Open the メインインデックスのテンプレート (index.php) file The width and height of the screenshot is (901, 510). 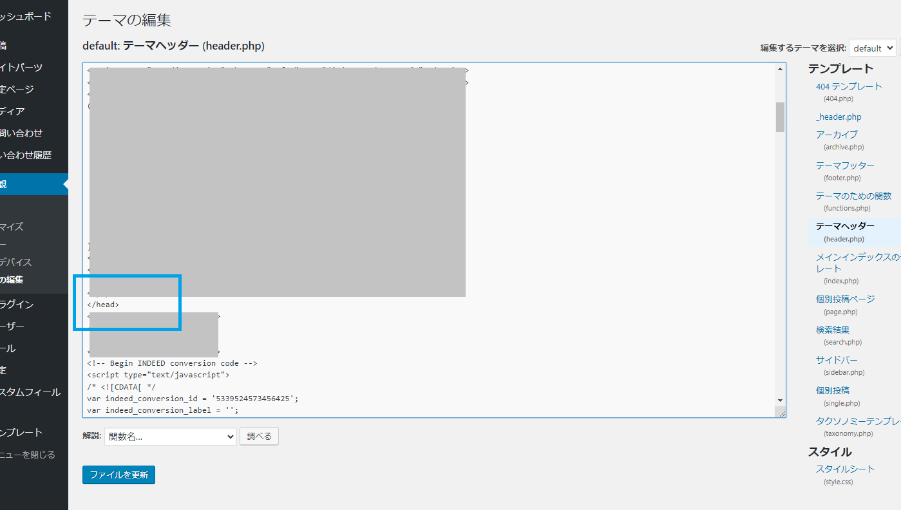858,263
